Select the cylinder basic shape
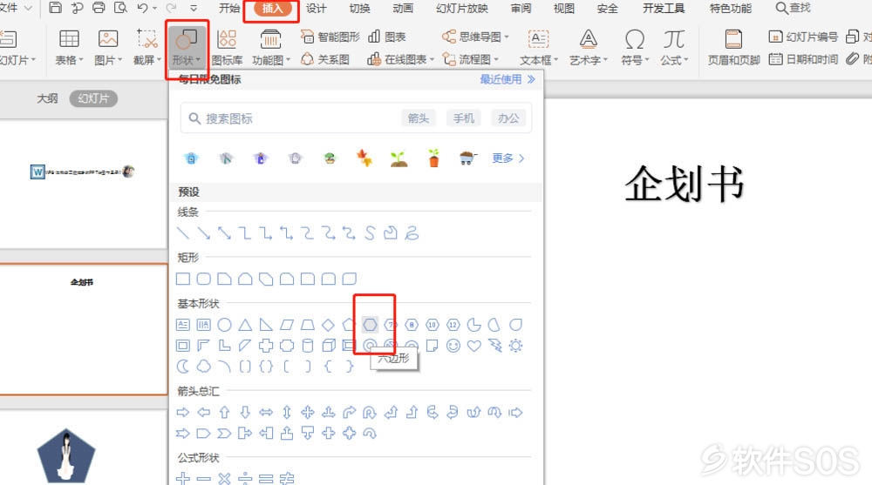872x485 pixels. [308, 346]
